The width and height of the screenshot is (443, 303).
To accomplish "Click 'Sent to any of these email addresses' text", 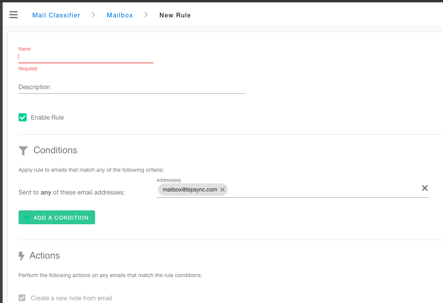I will [72, 192].
